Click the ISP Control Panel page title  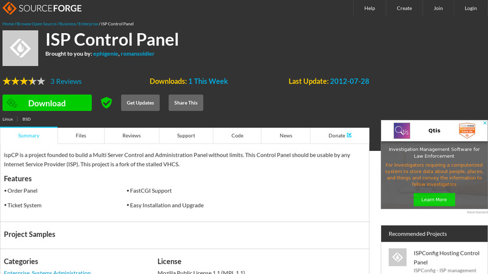tap(112, 39)
